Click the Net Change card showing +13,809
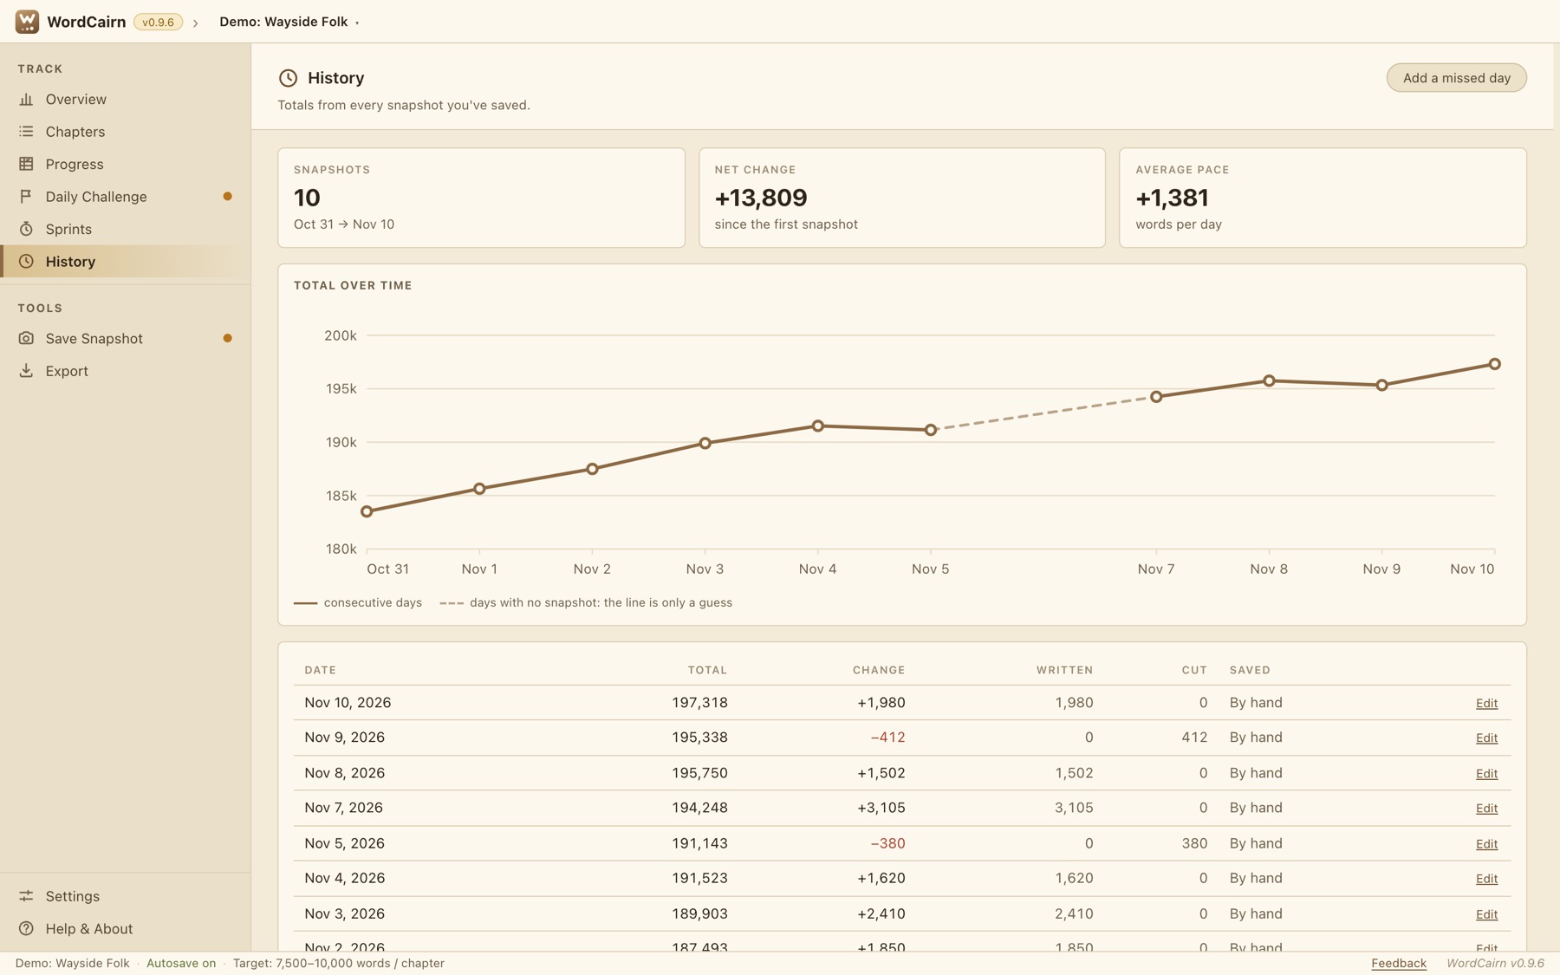The height and width of the screenshot is (975, 1560). tap(902, 198)
